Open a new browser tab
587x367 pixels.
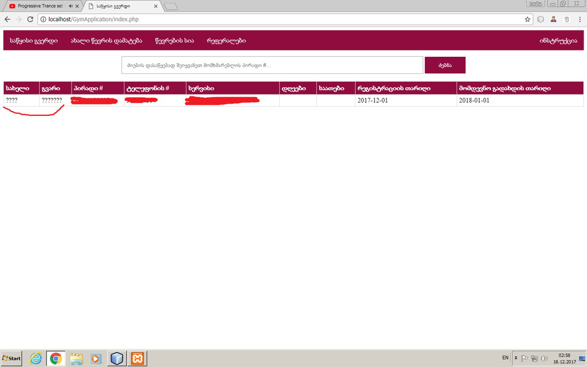[171, 6]
